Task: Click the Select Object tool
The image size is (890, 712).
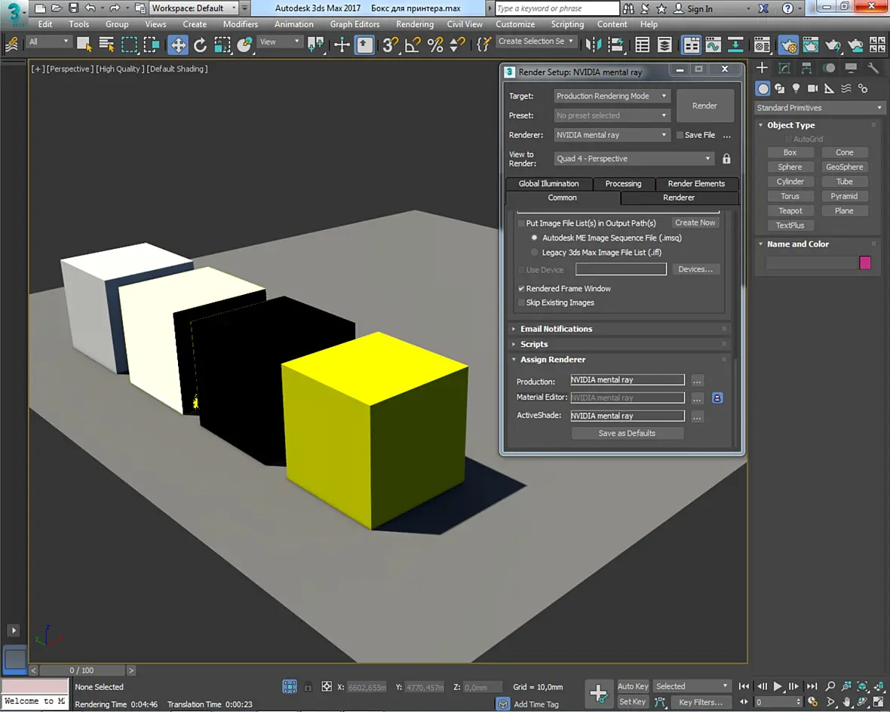Action: pos(84,44)
